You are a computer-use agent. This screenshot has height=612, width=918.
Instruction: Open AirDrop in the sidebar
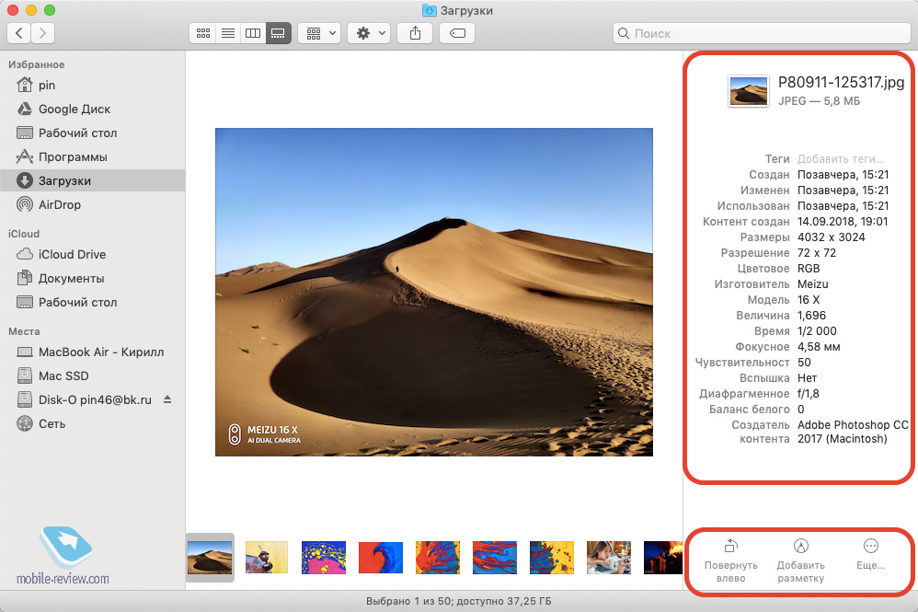59,204
